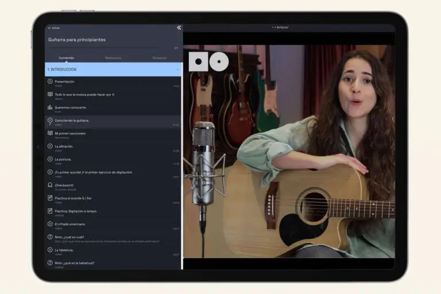Click the guitar lesson video to play
The height and width of the screenshot is (294, 441).
tap(289, 151)
